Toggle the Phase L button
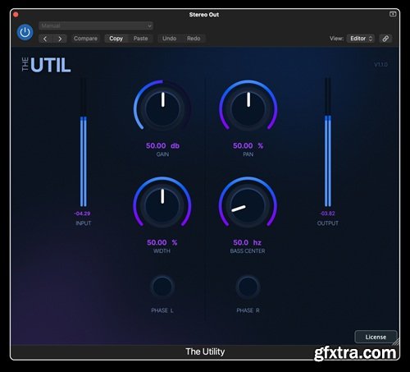 tap(162, 287)
